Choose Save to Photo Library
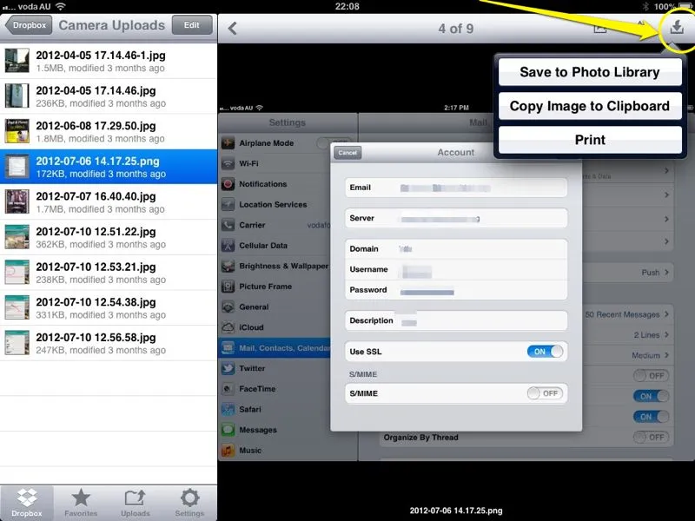Viewport: 695px width, 521px height. [x=590, y=73]
